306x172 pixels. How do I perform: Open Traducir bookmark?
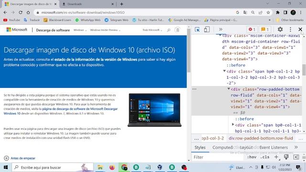(32, 20)
